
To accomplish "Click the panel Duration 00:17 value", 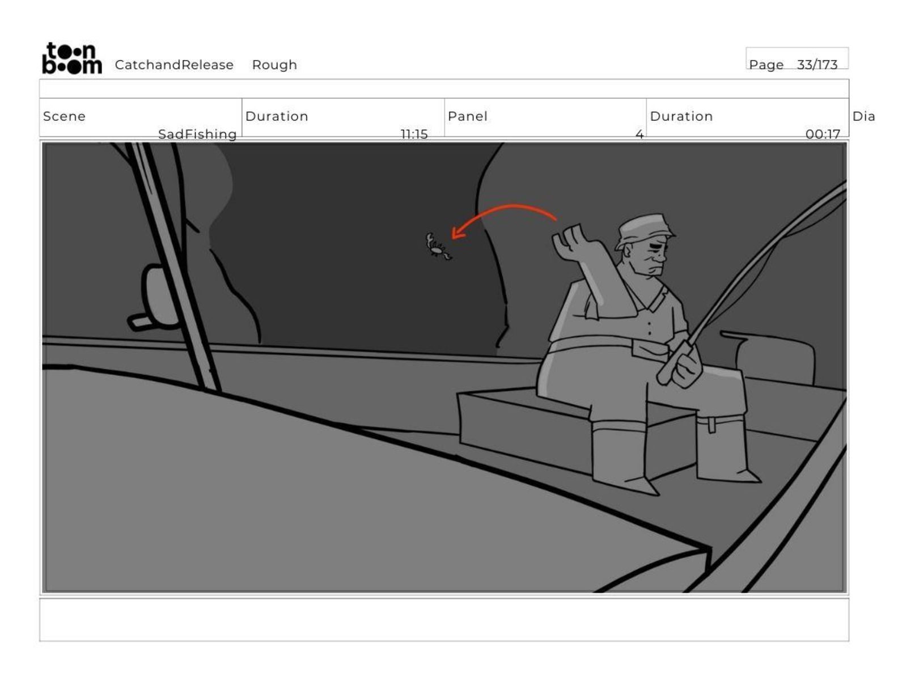I will coord(823,134).
